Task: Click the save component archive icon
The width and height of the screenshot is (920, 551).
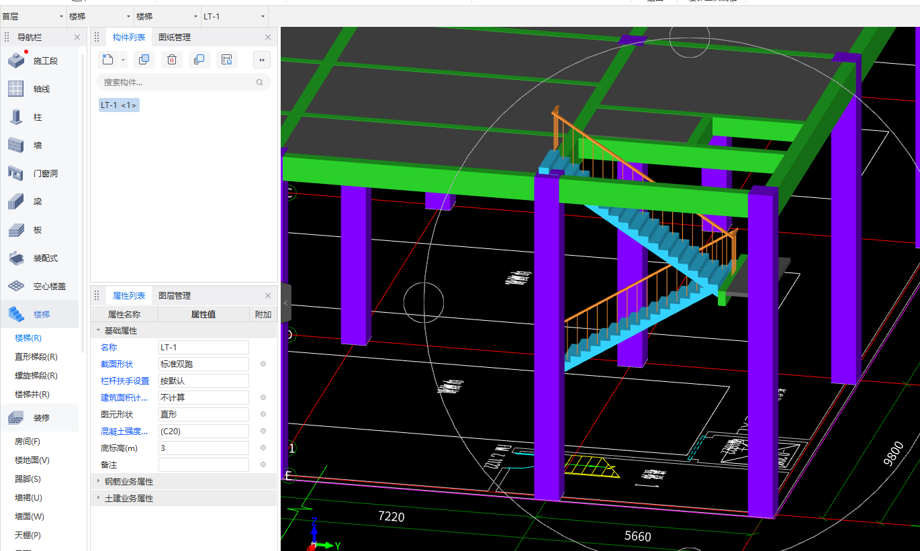Action: (227, 60)
